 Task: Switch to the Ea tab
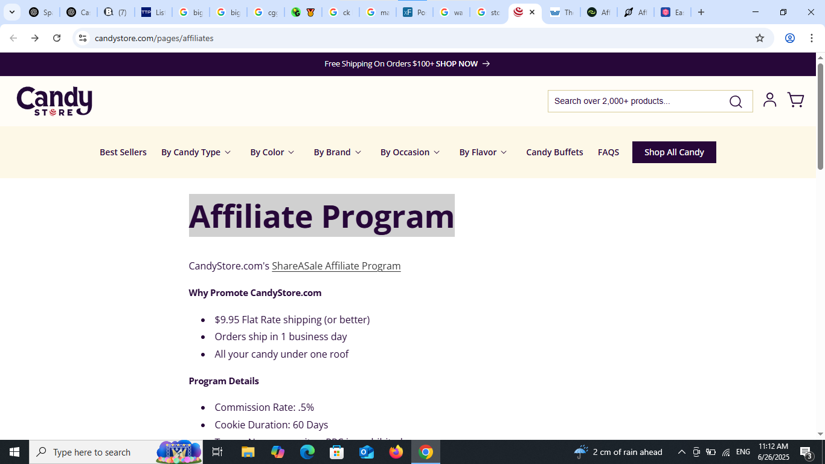tap(672, 12)
